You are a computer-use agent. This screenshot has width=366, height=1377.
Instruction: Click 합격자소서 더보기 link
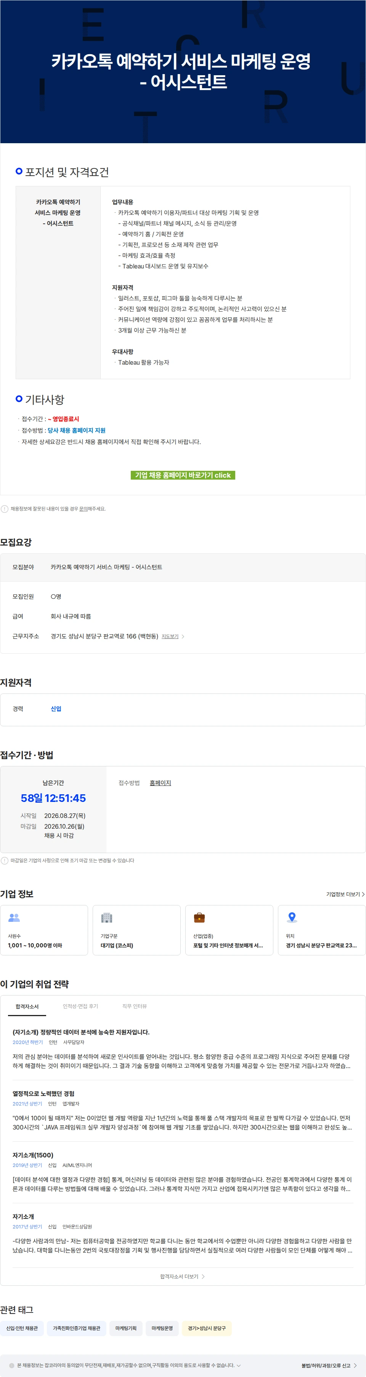coord(179,1277)
